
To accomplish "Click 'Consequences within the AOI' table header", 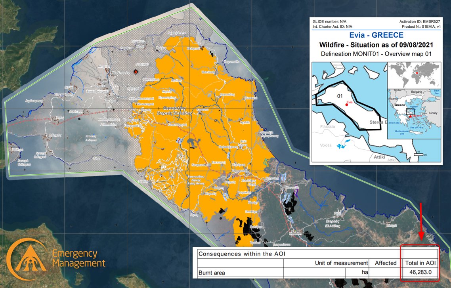I will pos(242,254).
